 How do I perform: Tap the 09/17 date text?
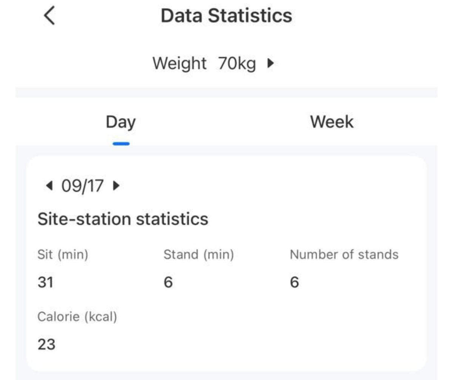coord(82,185)
